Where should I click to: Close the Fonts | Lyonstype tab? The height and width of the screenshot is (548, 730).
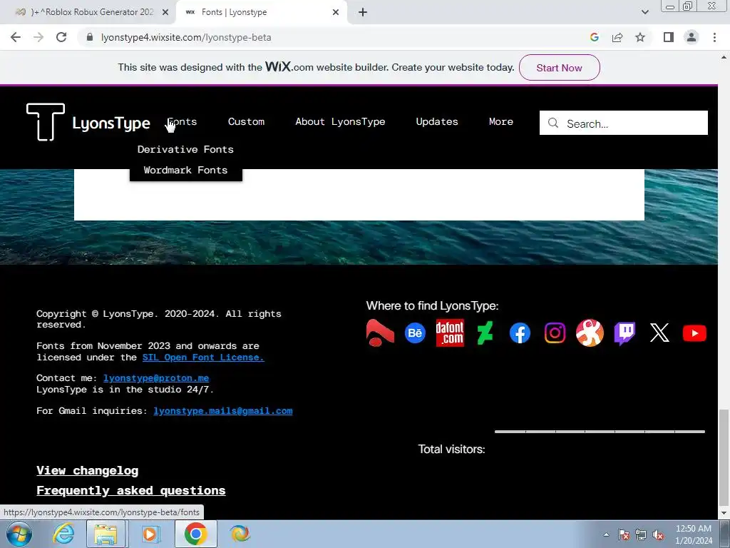coord(336,13)
